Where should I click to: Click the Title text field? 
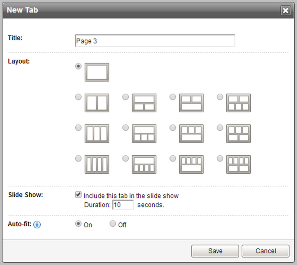155,41
